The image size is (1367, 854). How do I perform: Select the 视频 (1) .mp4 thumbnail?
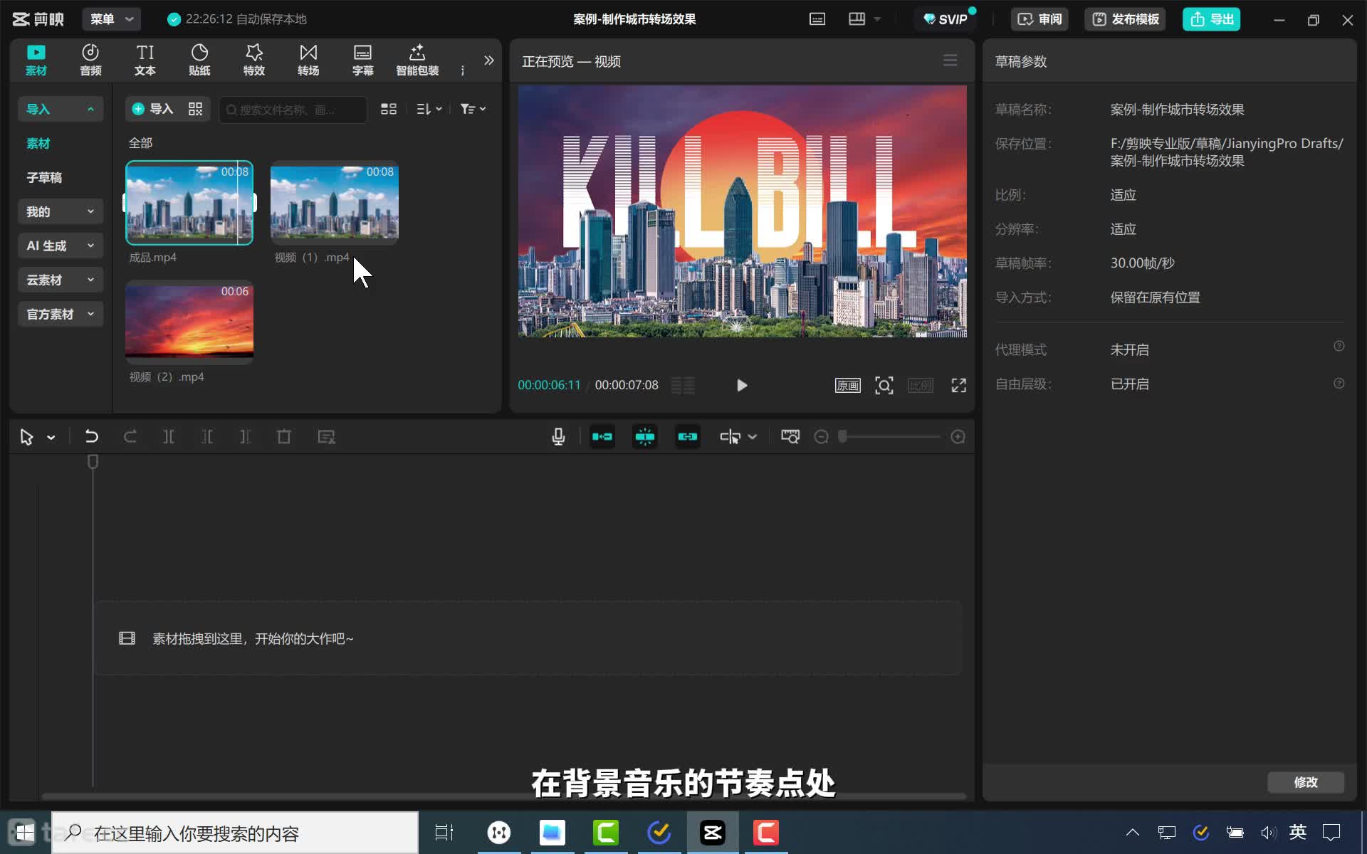tap(335, 203)
